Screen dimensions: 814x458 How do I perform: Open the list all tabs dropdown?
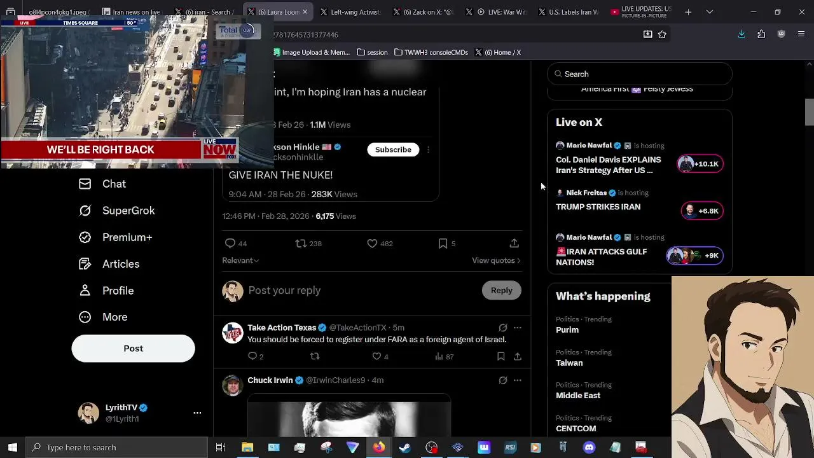[x=710, y=12]
